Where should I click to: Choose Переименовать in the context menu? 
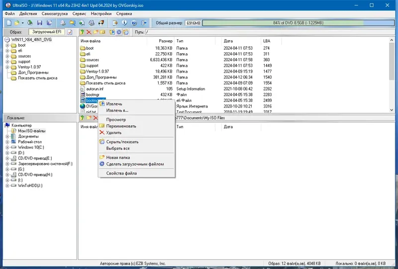pyautogui.click(x=136, y=126)
